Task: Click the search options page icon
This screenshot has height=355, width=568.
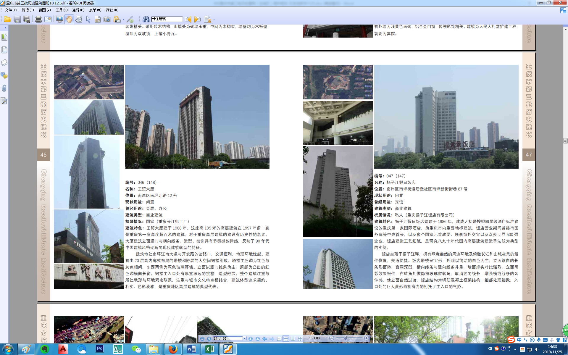Action: point(208,19)
